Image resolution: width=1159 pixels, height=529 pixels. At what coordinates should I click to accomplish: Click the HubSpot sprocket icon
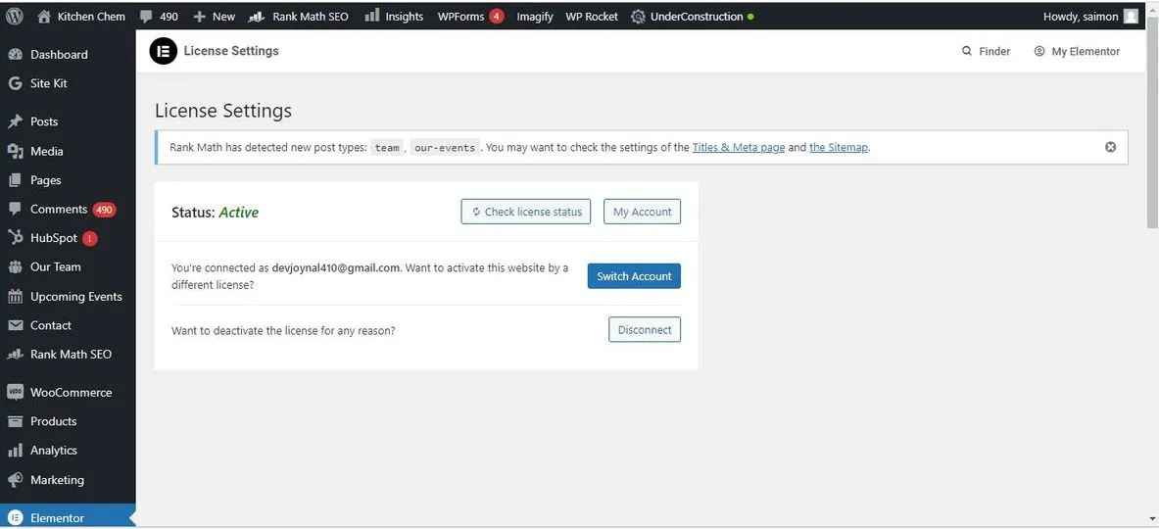pyautogui.click(x=15, y=238)
